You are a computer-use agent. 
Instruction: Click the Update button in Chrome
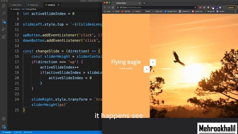point(232,7)
